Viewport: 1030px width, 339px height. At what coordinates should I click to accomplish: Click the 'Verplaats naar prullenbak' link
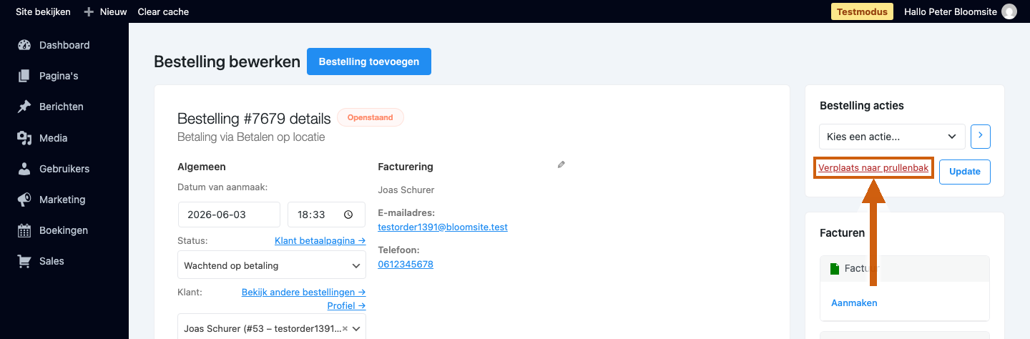click(x=873, y=168)
